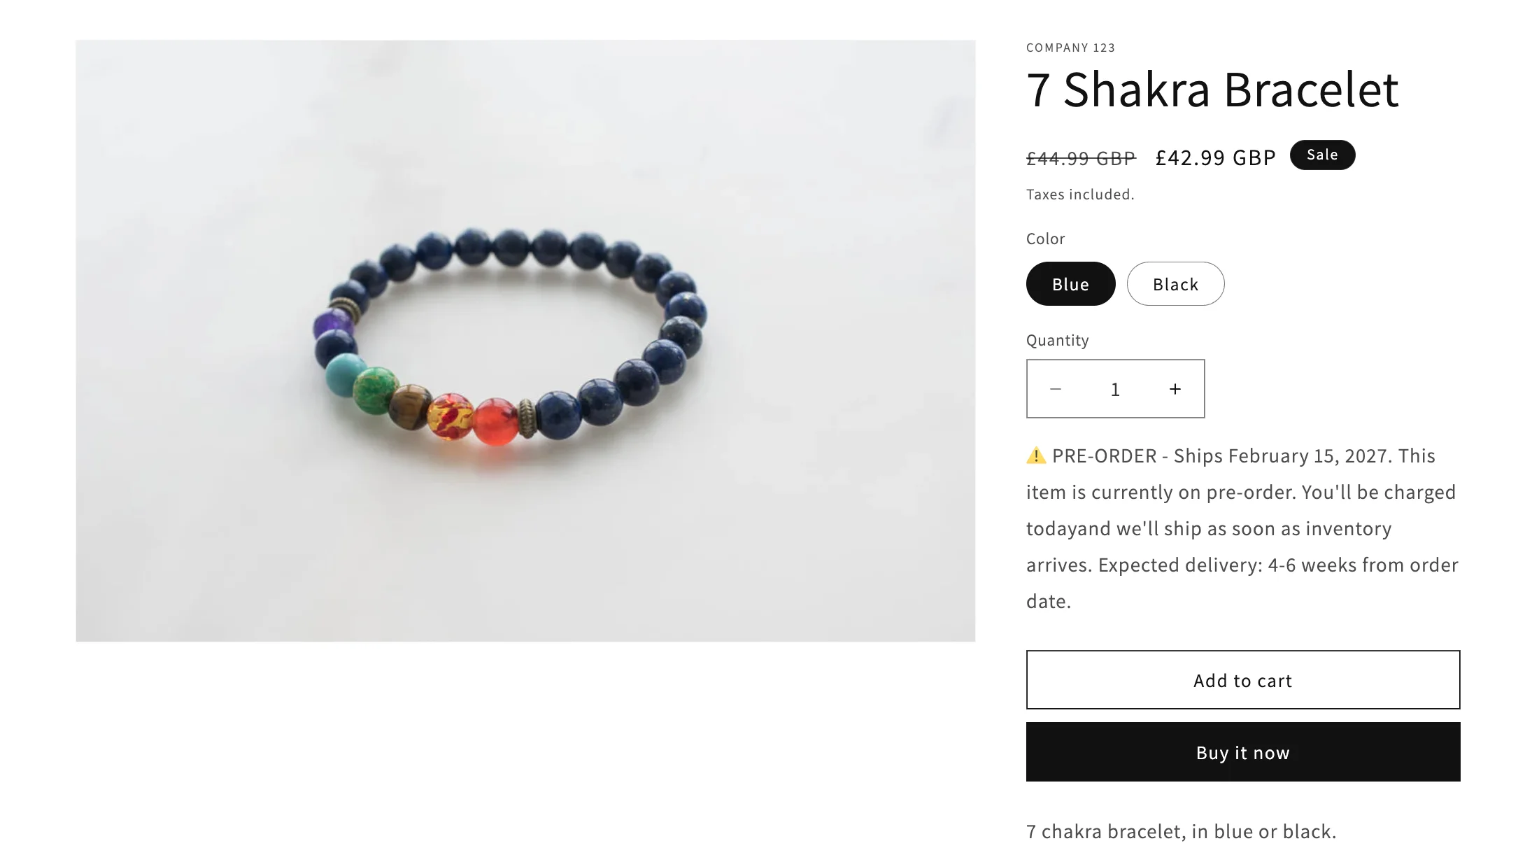Click the 7 chakra bracelet description text
Viewport: 1539px width, 862px height.
(1181, 831)
